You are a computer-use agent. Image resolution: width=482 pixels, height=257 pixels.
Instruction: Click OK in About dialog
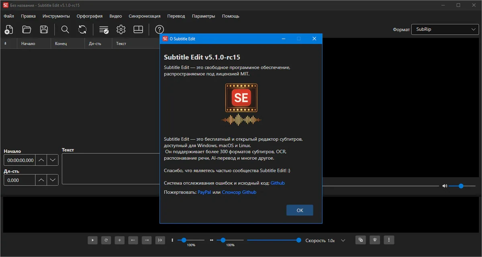point(300,210)
